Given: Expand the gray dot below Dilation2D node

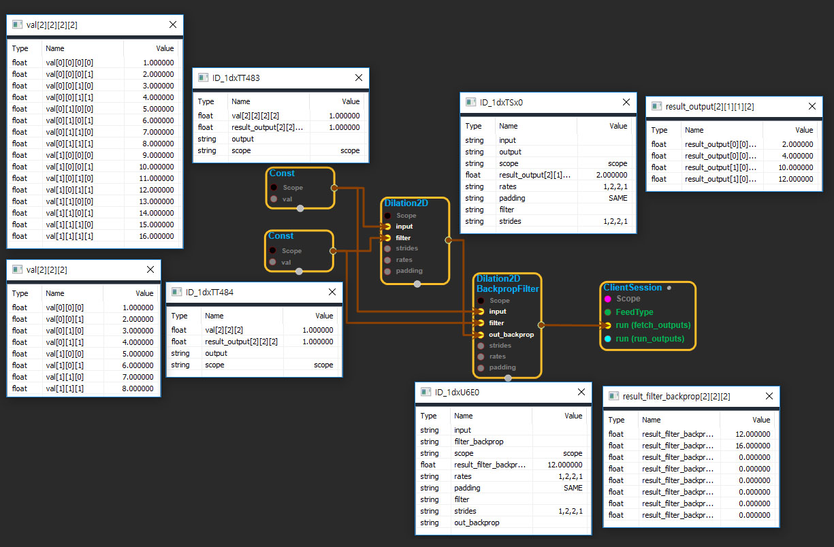Looking at the screenshot, I should coord(417,285).
